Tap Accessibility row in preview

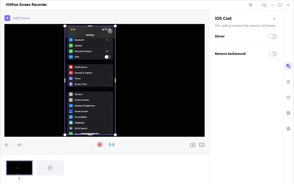[90, 117]
